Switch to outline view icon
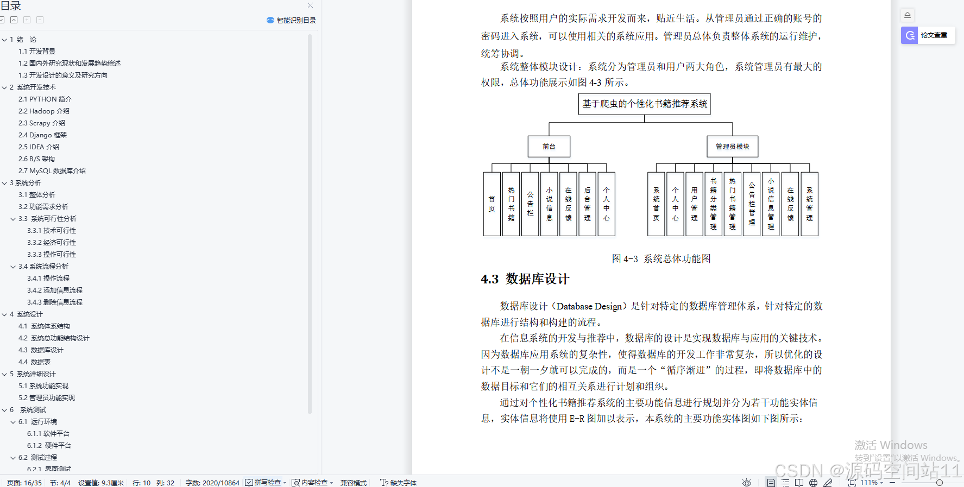 point(785,483)
